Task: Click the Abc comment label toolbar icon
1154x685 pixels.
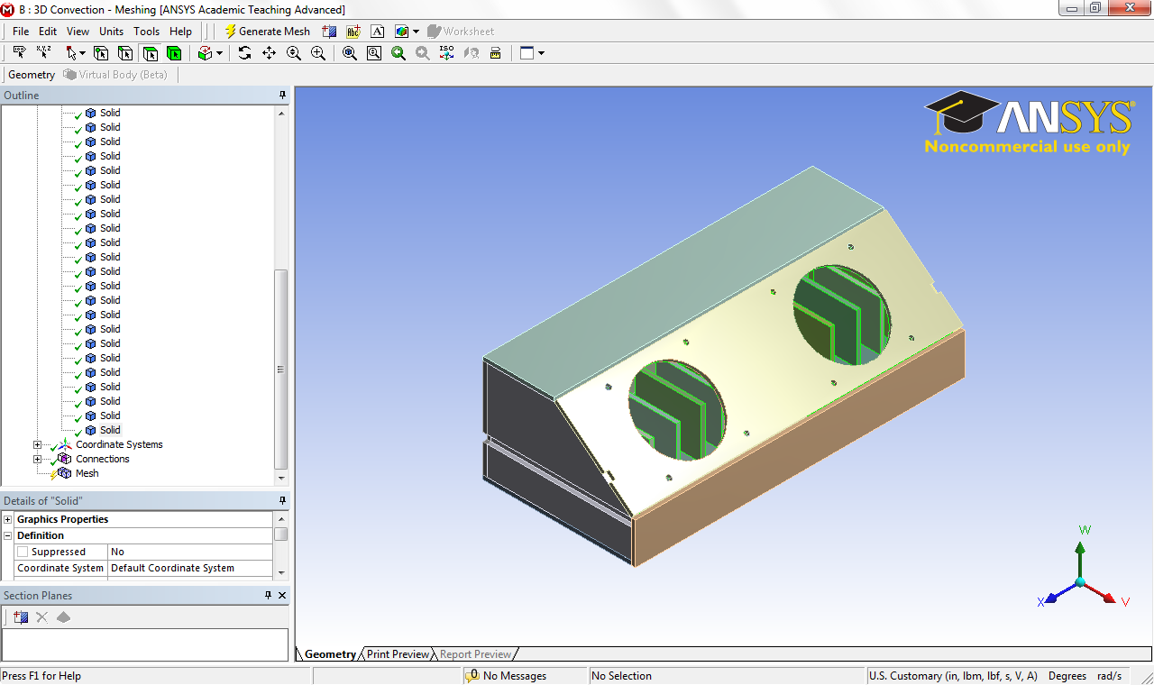Action: point(353,31)
